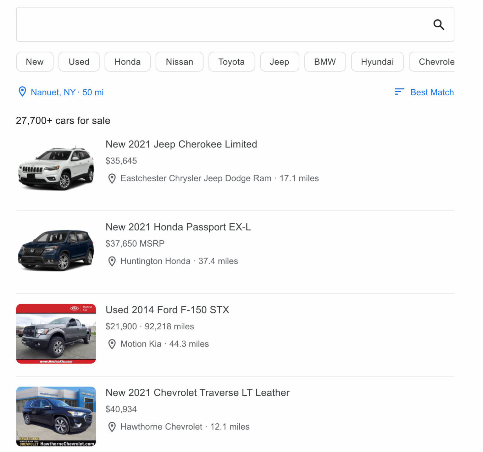Change the 50 mi search radius

[x=93, y=92]
